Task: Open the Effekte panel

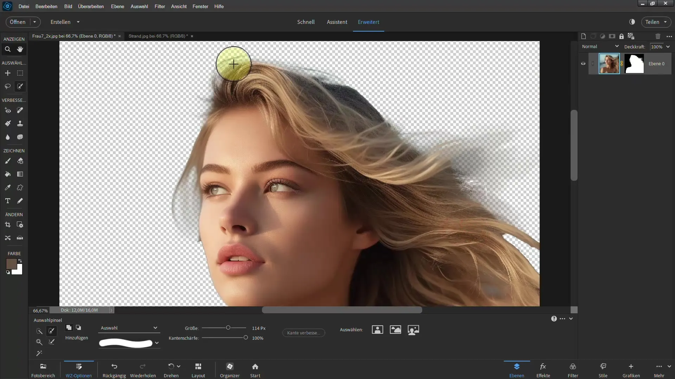Action: 543,370
